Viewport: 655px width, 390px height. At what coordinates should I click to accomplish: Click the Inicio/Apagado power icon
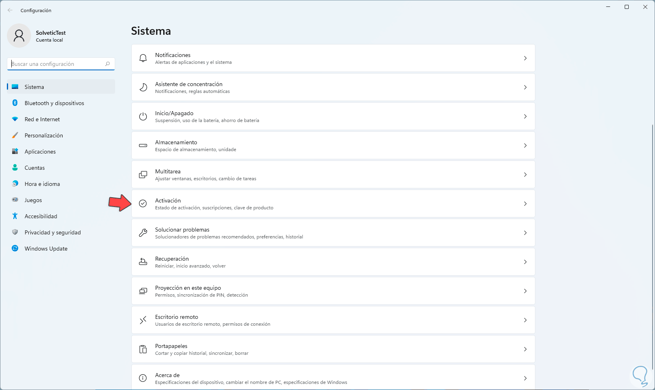(x=143, y=116)
